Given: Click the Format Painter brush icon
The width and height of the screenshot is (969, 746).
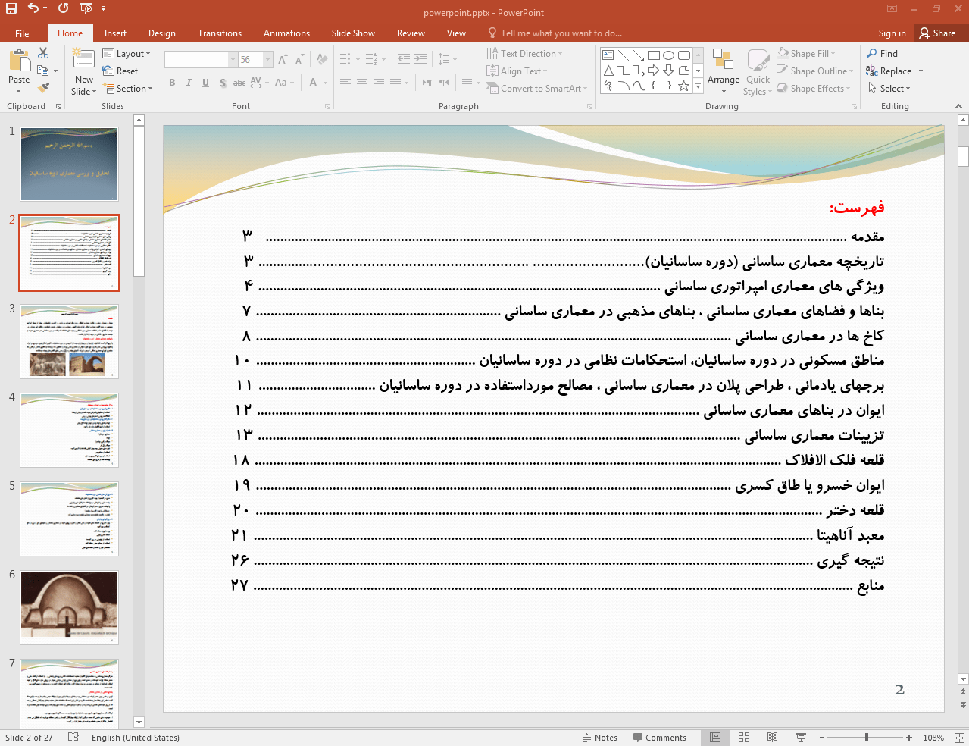Looking at the screenshot, I should [x=43, y=88].
